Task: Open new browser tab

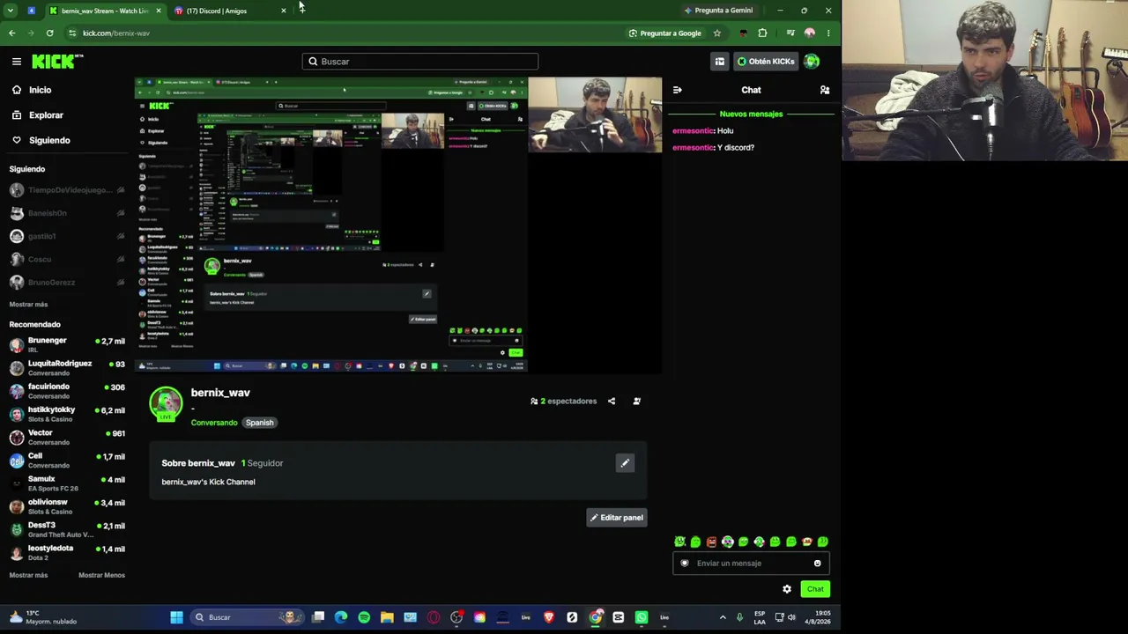Action: click(x=301, y=11)
